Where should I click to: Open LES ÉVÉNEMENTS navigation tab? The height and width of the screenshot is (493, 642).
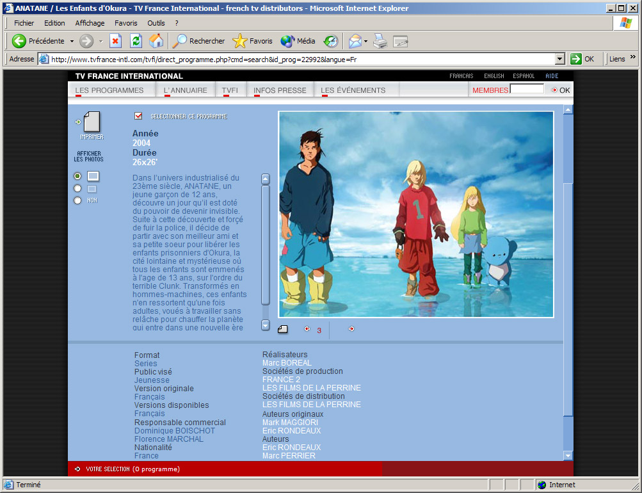coord(353,90)
